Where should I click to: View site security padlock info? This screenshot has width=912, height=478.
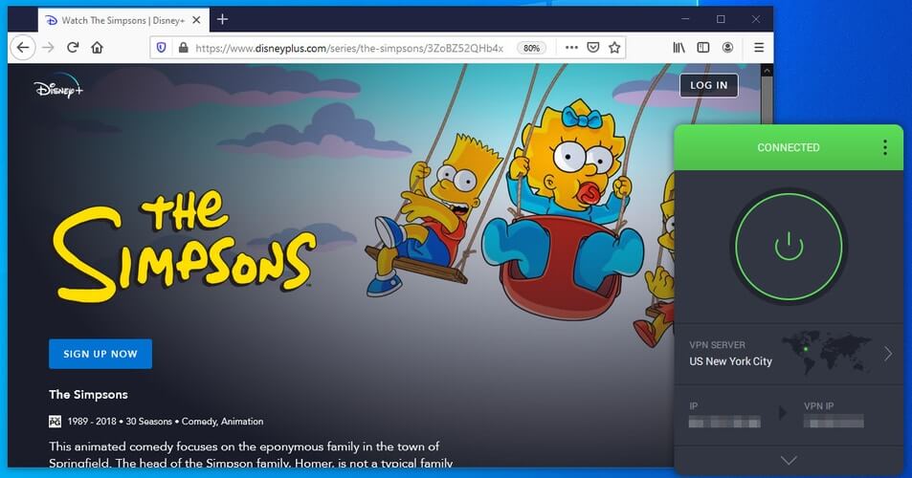(x=183, y=48)
